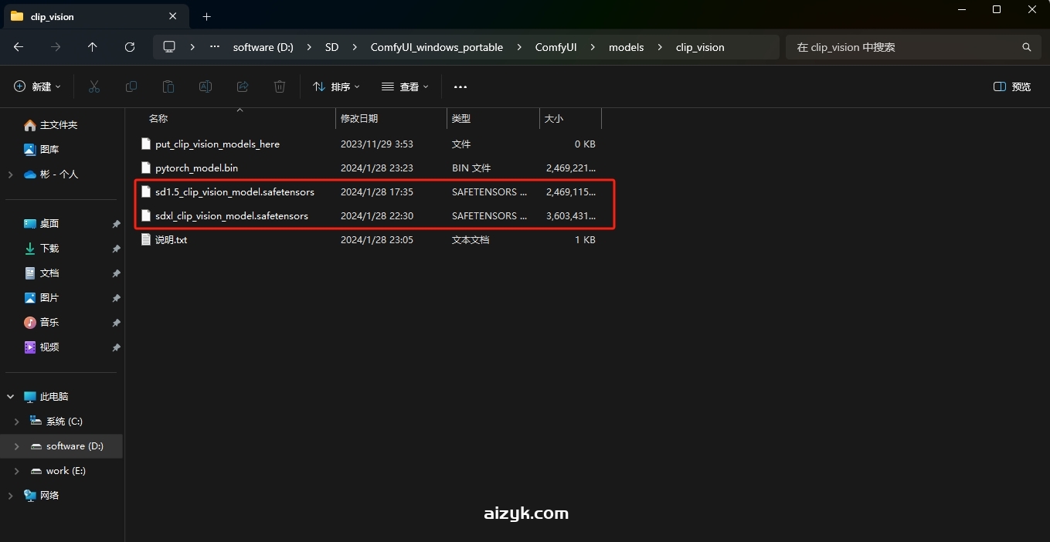The height and width of the screenshot is (542, 1050).
Task: Open the 排序 (Sort) dropdown
Action: coord(336,86)
